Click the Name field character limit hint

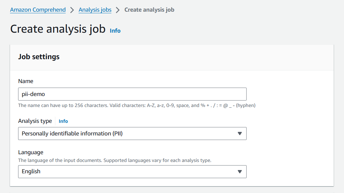tap(137, 105)
